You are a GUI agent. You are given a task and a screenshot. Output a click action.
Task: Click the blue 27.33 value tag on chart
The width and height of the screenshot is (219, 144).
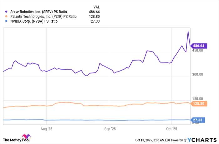198,120
